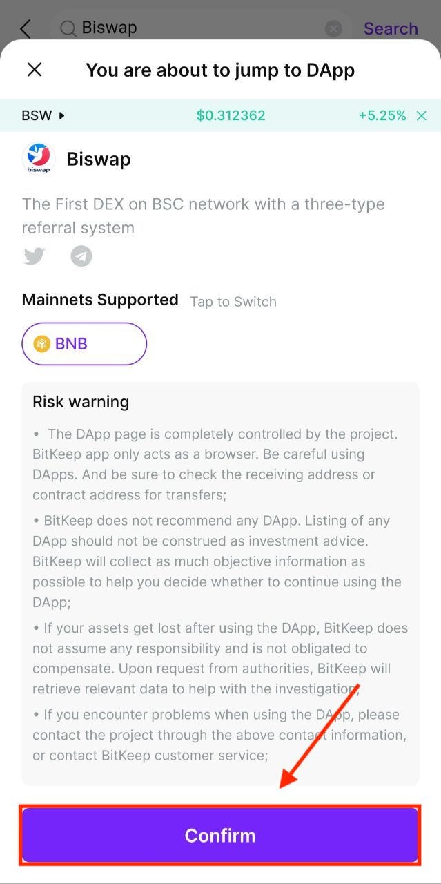This screenshot has width=441, height=884.
Task: Open Biswap's Twitter profile icon
Action: coord(35,256)
